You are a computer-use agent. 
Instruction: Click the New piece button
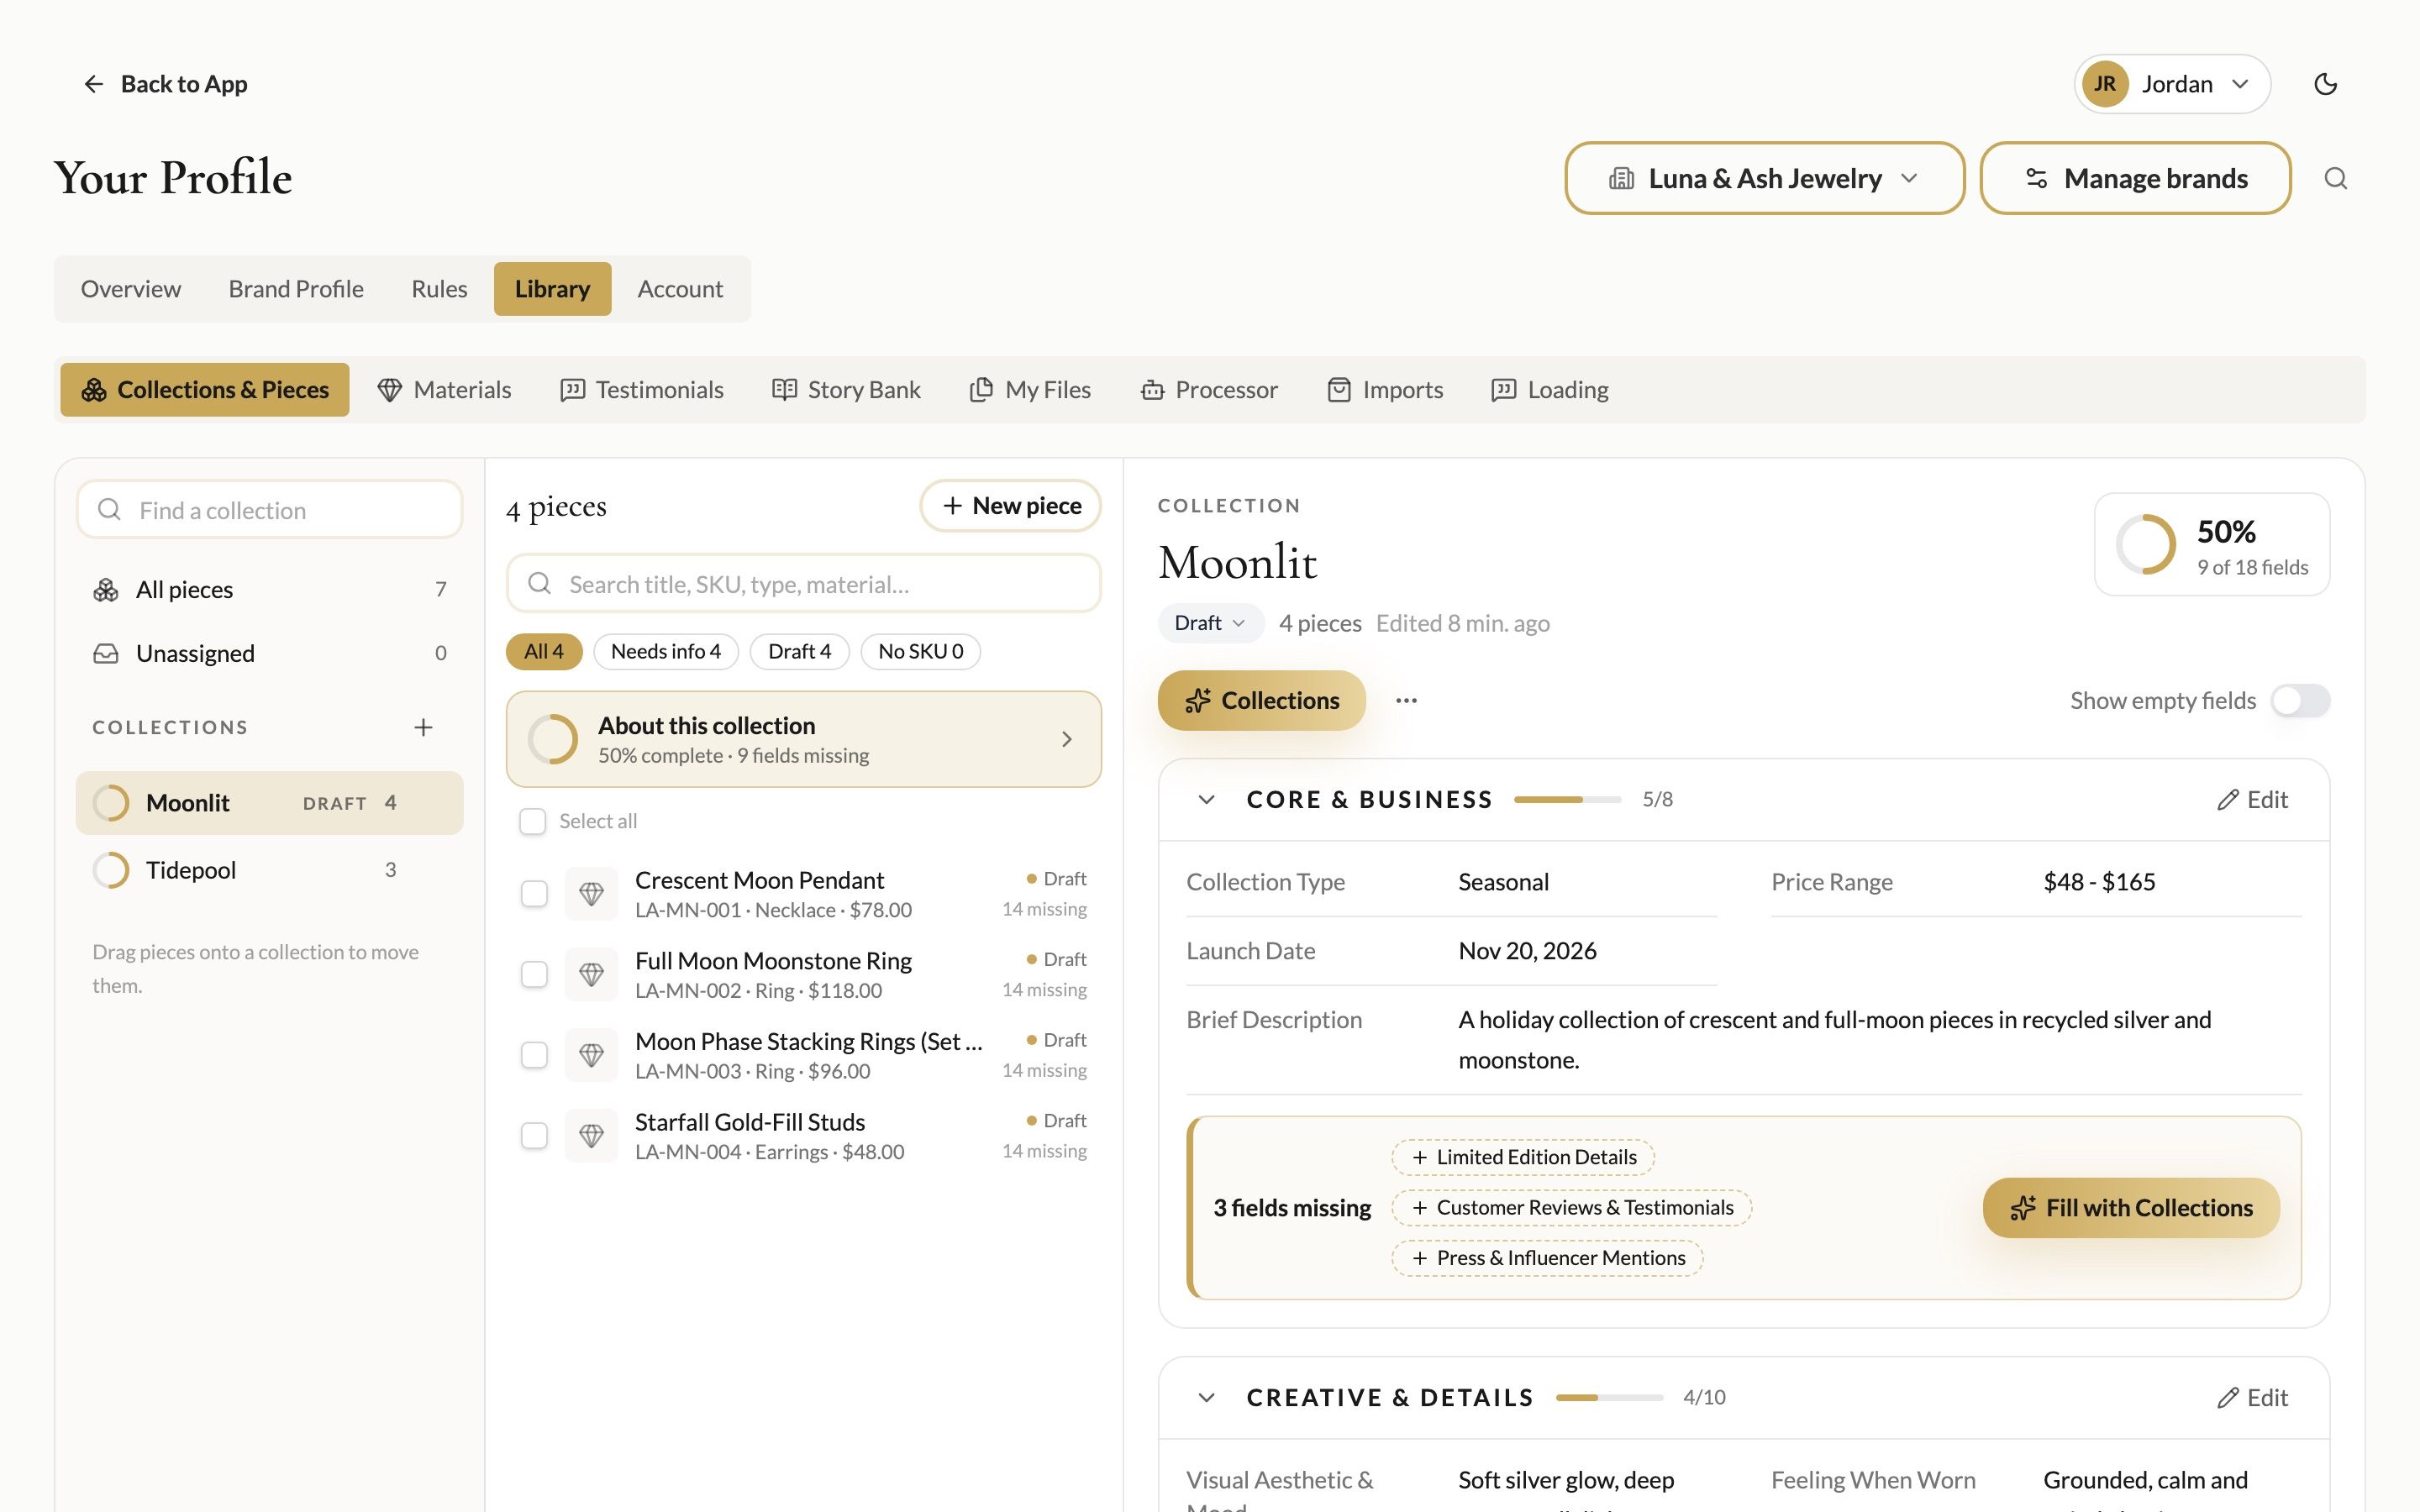[1011, 506]
